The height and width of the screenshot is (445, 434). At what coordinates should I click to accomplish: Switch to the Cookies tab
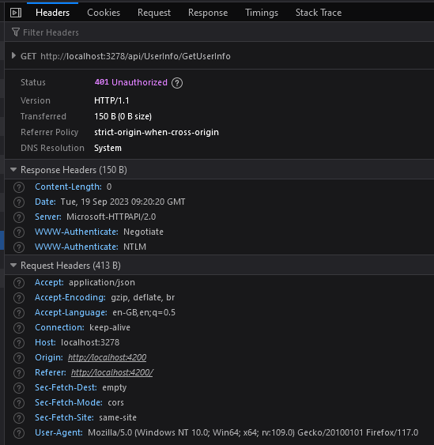pos(104,13)
